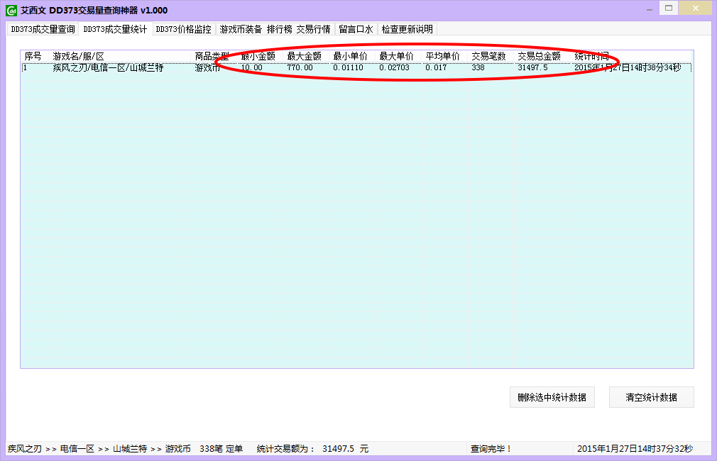Click the green app icon in title bar
This screenshot has height=461, width=717.
tap(12, 9)
